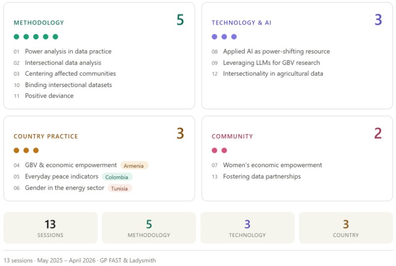Open session 09 Leveraging LLMs for GBV research
The image size is (396, 266).
click(265, 62)
